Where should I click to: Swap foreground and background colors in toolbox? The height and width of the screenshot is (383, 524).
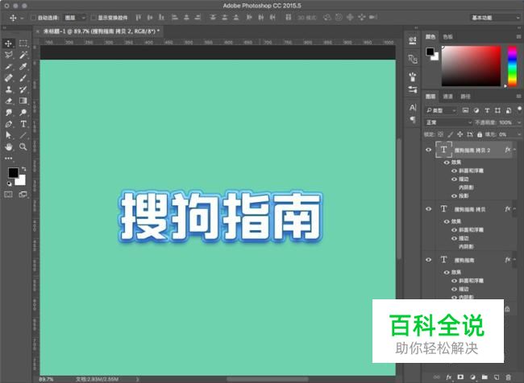[x=23, y=169]
